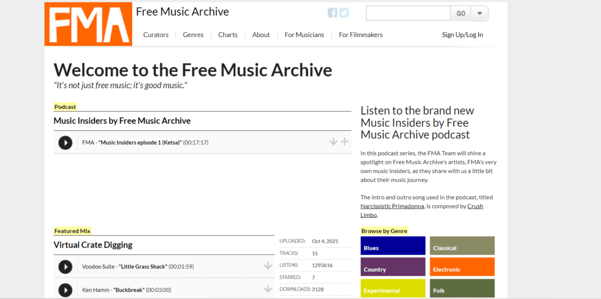
Task: Go to the Curators page
Action: click(156, 35)
